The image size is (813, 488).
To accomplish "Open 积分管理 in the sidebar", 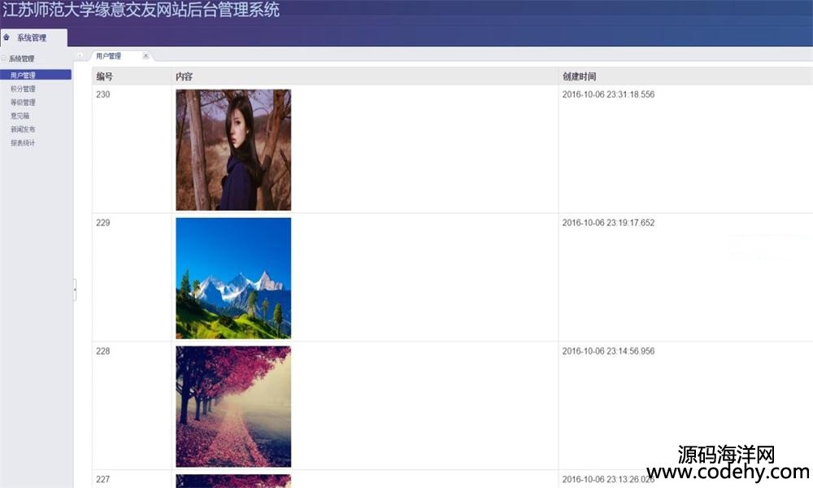I will pos(23,89).
